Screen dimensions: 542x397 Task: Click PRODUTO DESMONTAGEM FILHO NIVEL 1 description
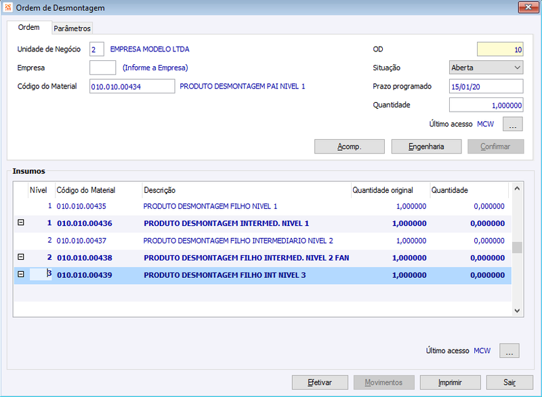[x=210, y=206]
